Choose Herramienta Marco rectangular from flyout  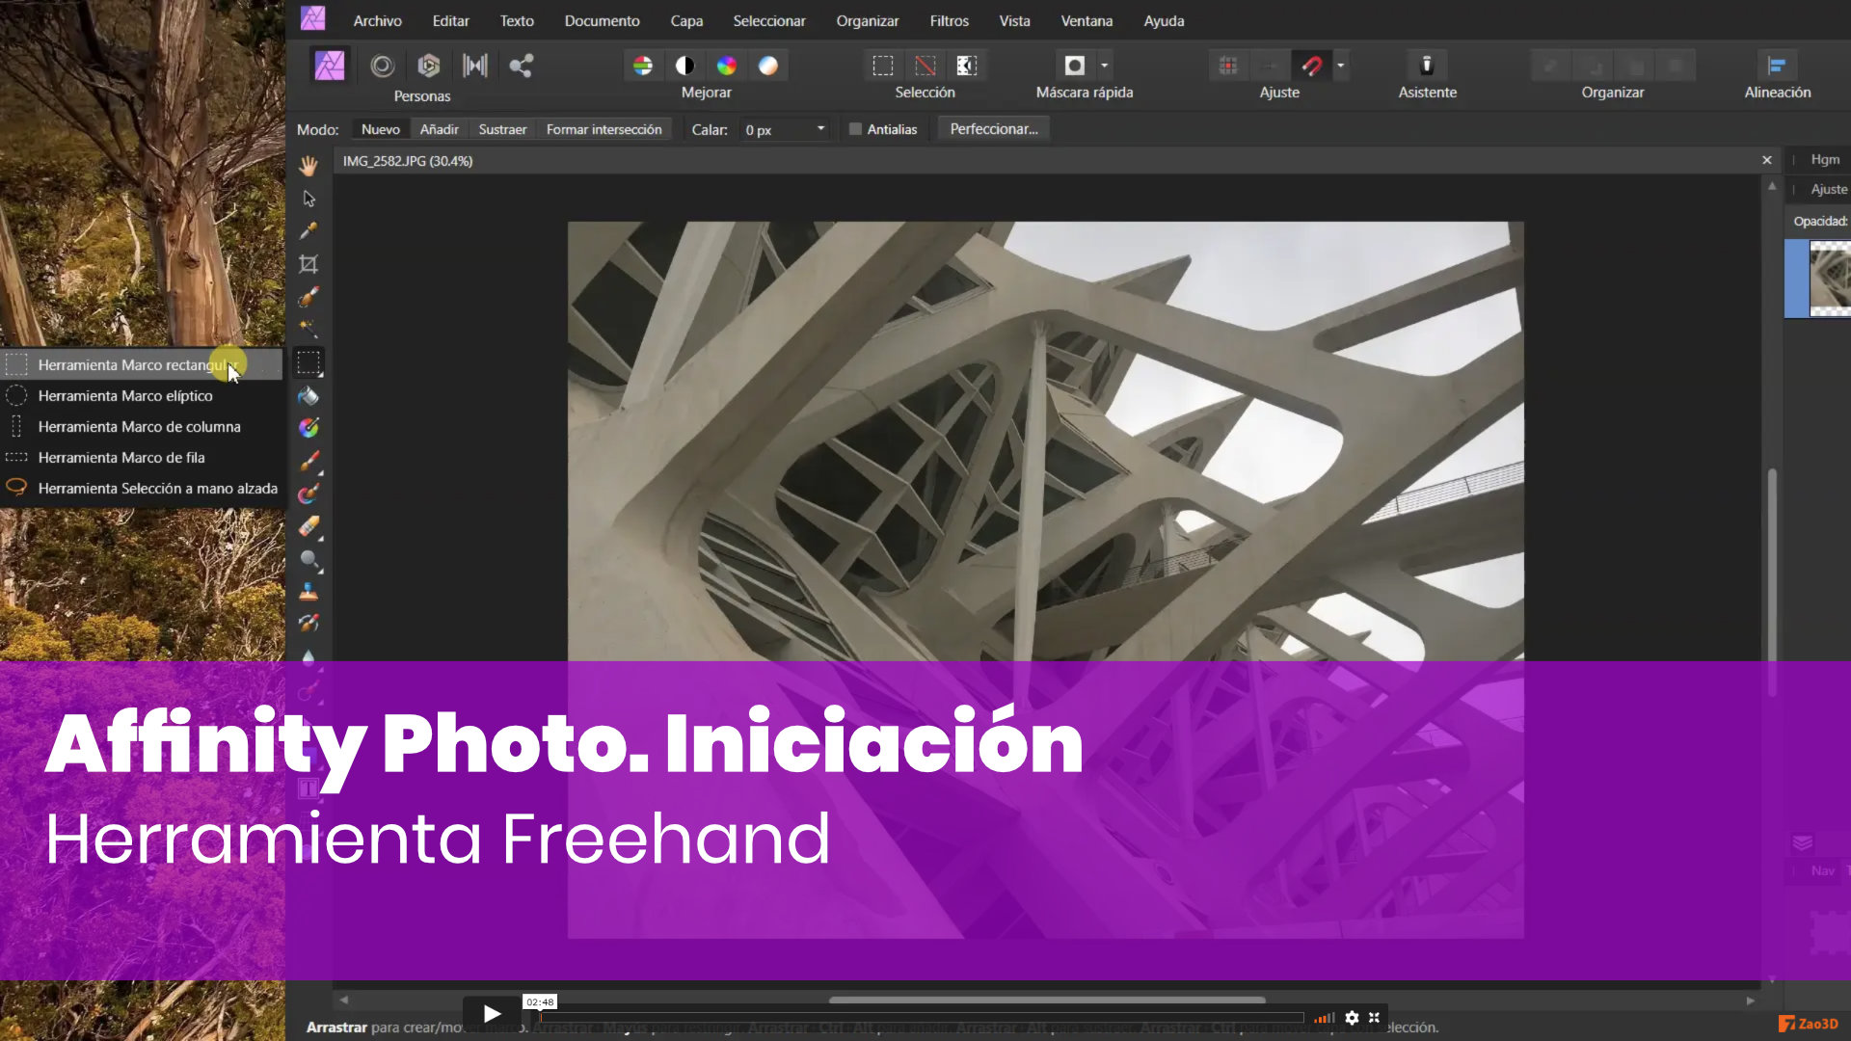(x=142, y=364)
